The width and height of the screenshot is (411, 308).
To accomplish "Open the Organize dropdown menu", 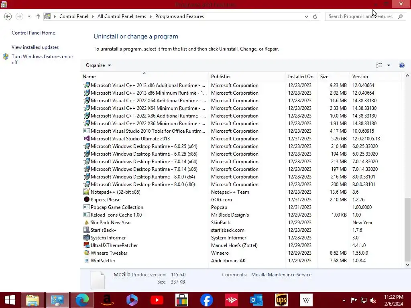I will (x=98, y=65).
